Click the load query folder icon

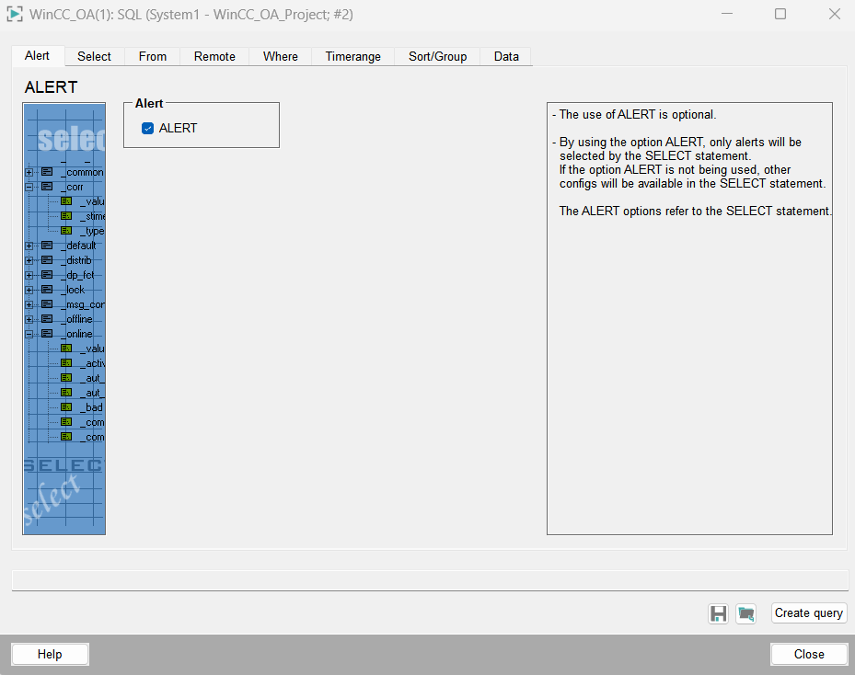745,613
